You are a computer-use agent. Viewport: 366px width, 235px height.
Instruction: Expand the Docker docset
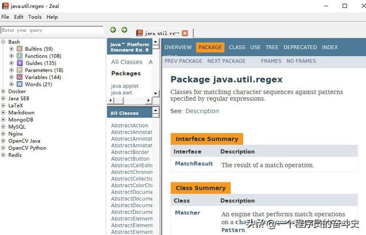(3, 91)
